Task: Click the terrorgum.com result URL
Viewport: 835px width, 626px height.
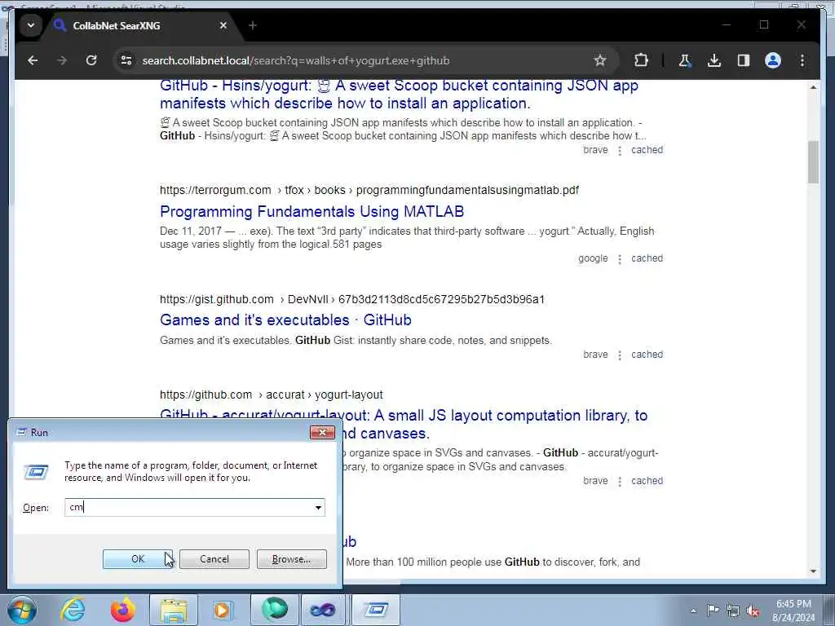Action: click(x=369, y=190)
